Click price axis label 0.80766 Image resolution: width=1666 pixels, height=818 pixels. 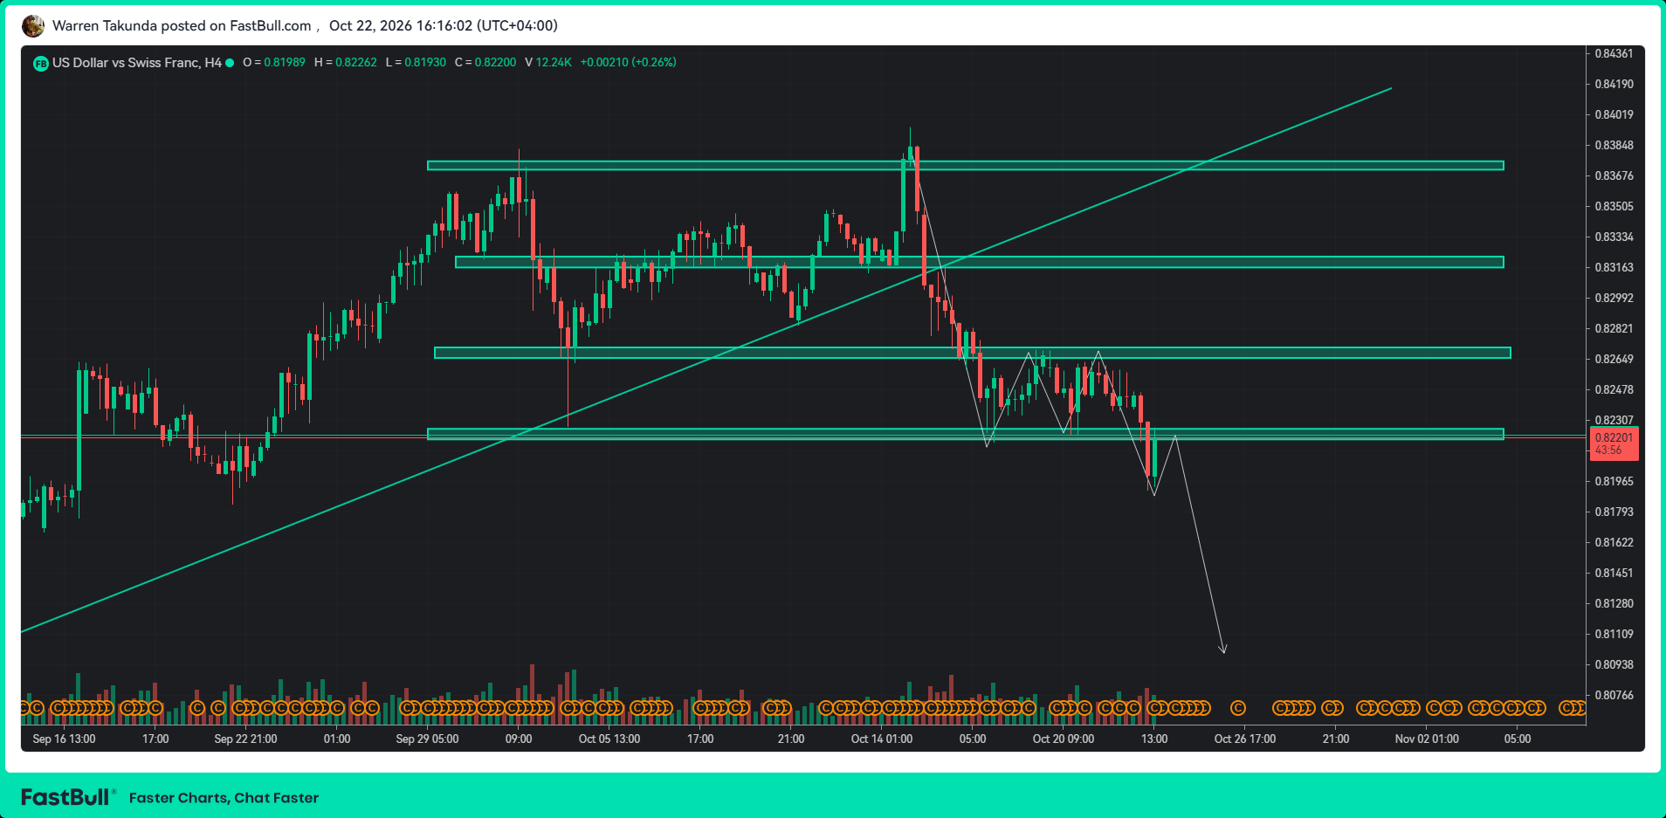pos(1614,695)
